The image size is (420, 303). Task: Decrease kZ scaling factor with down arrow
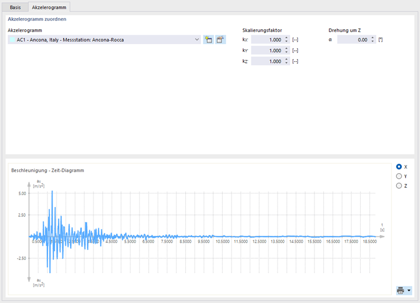tap(286, 63)
